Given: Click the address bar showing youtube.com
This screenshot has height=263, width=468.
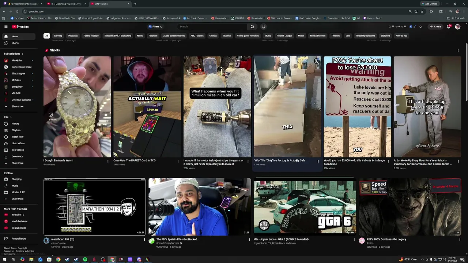Looking at the screenshot, I should (216, 11).
